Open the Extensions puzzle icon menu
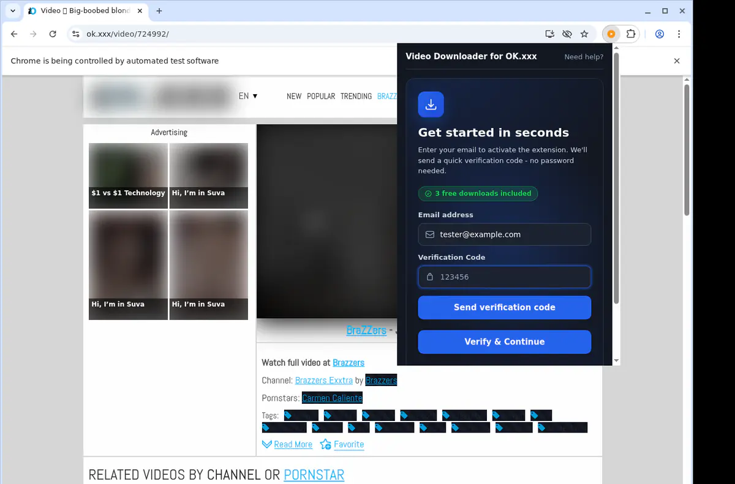735x484 pixels. tap(631, 34)
